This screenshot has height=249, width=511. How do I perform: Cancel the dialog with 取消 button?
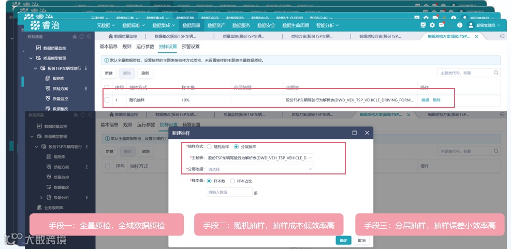pyautogui.click(x=361, y=241)
